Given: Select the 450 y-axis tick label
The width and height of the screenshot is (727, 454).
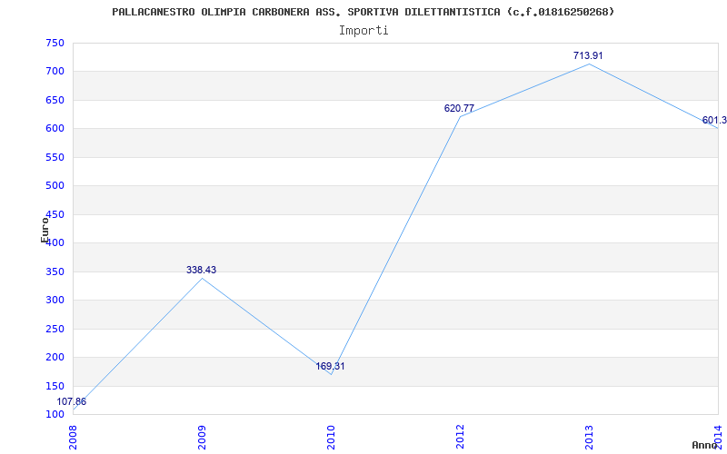Looking at the screenshot, I should (x=55, y=214).
